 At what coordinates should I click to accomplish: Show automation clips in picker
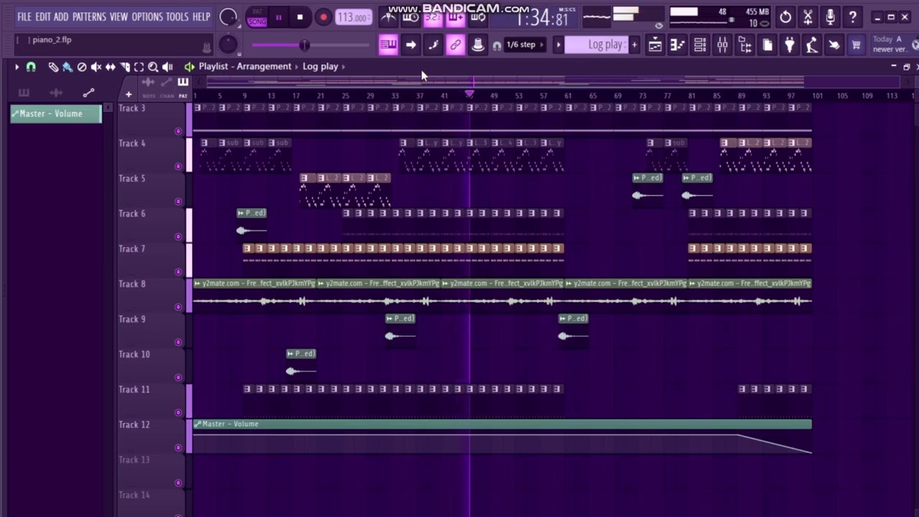(88, 93)
